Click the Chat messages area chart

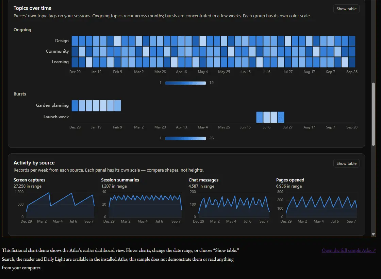pyautogui.click(x=234, y=205)
